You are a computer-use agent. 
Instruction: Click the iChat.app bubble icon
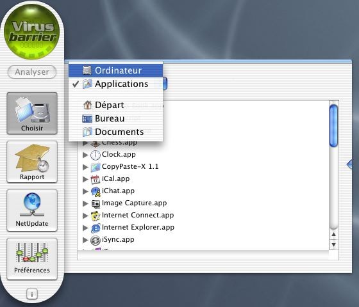[96, 192]
